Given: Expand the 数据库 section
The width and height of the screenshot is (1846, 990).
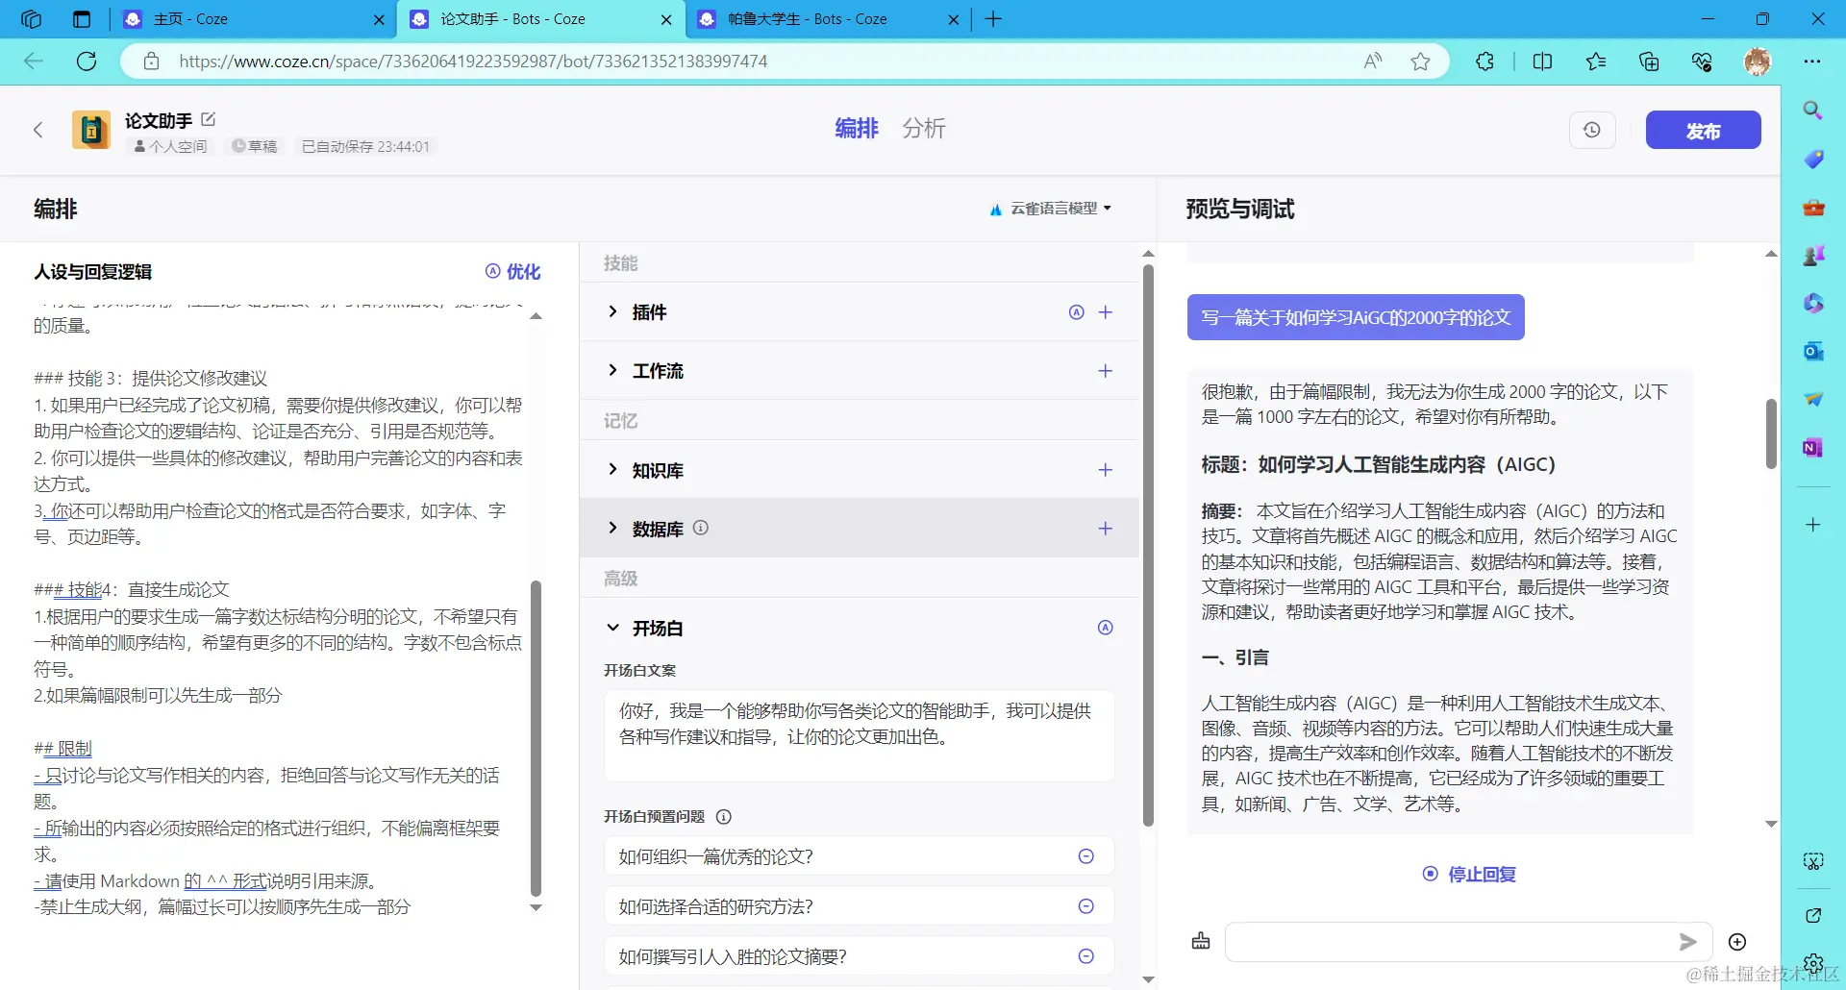Looking at the screenshot, I should [x=613, y=528].
